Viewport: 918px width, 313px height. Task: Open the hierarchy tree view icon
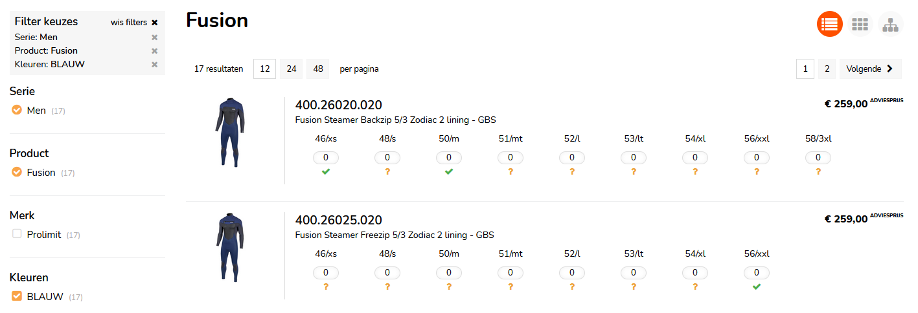click(x=890, y=24)
